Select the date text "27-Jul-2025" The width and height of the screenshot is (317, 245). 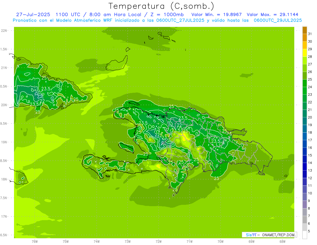tap(33, 15)
